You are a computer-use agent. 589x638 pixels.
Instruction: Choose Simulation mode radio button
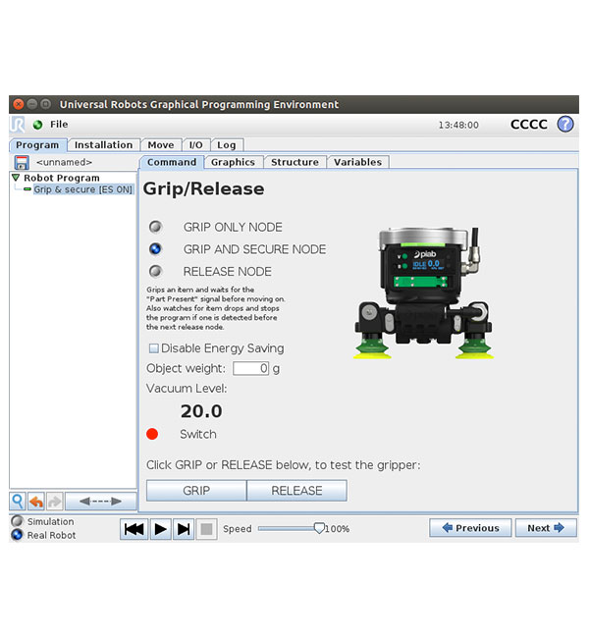point(17,521)
